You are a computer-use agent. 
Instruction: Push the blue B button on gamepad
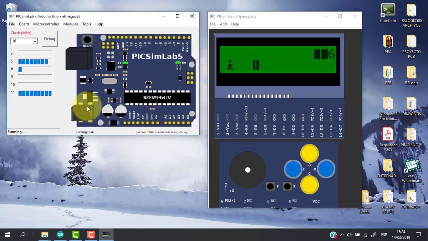[326, 169]
